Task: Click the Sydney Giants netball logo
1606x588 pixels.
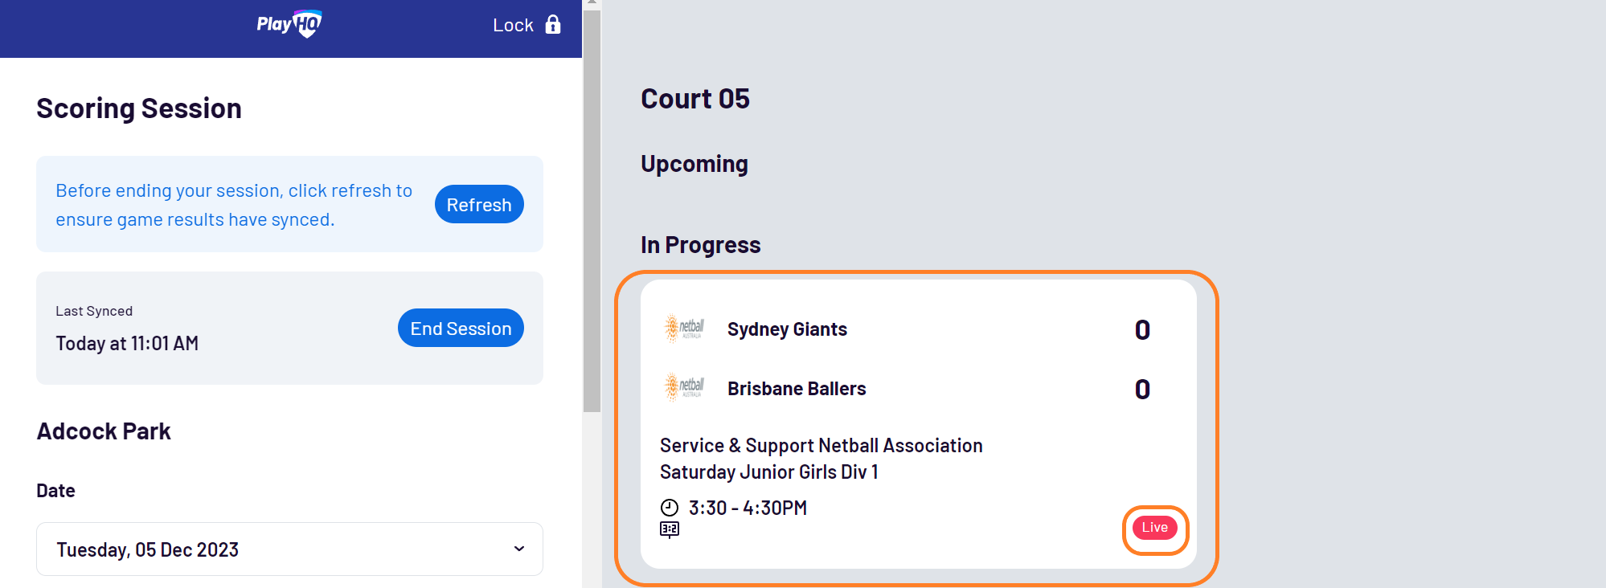Action: coord(684,329)
